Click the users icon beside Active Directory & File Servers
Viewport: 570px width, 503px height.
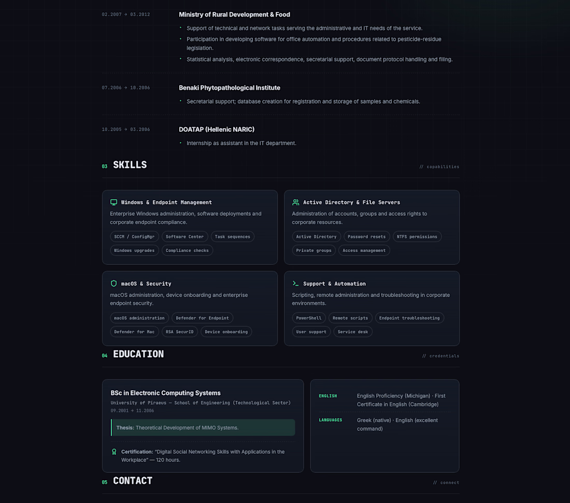295,202
